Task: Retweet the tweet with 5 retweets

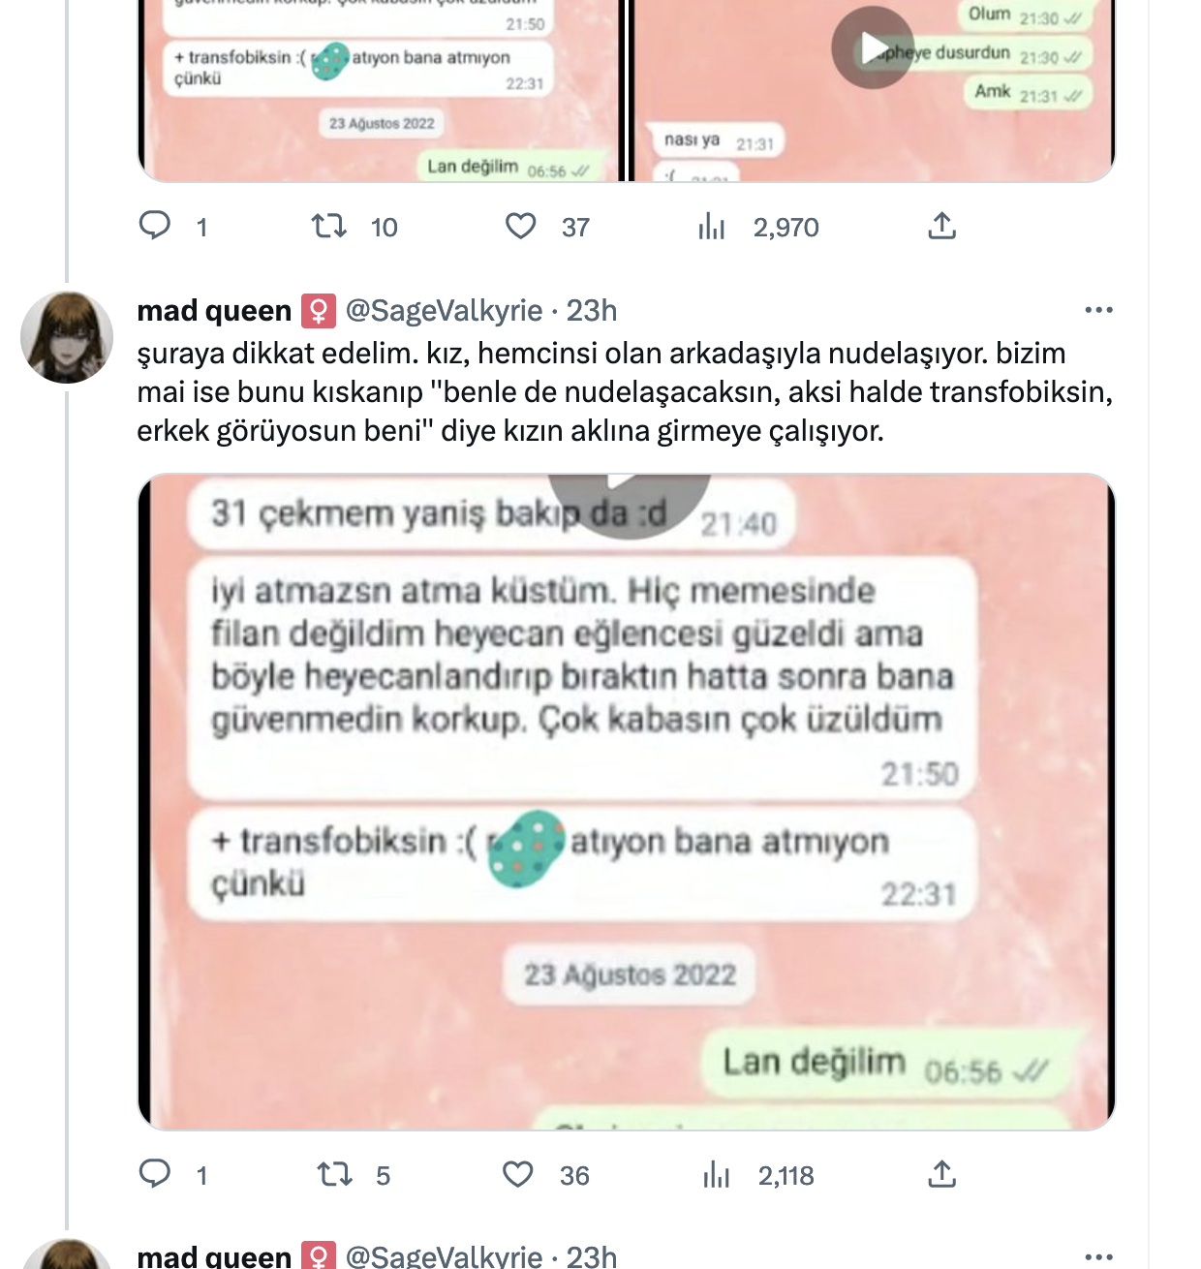Action: pos(334,1174)
